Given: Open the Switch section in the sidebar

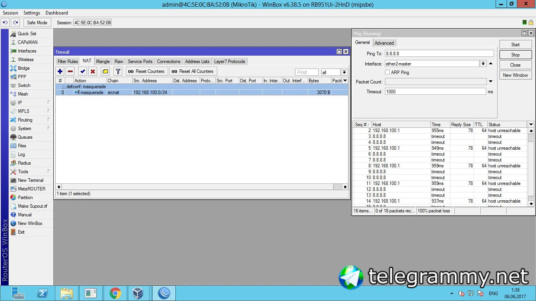Looking at the screenshot, I should coord(24,85).
